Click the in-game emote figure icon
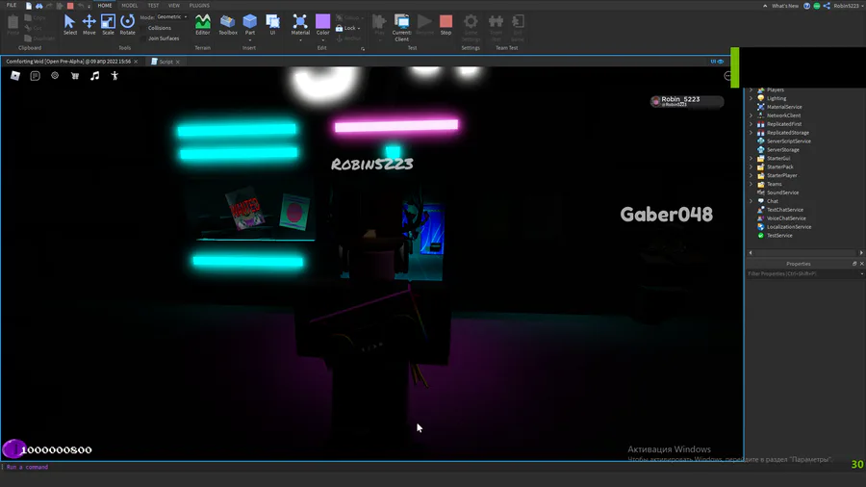 [x=115, y=76]
